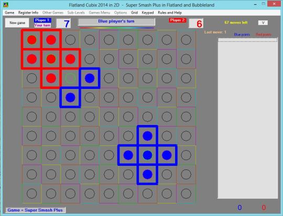Click the right blue piece of the blue cross
The width and height of the screenshot is (283, 216).
click(x=167, y=155)
